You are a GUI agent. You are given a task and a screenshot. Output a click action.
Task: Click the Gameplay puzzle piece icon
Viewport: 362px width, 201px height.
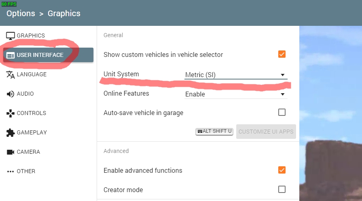point(11,132)
